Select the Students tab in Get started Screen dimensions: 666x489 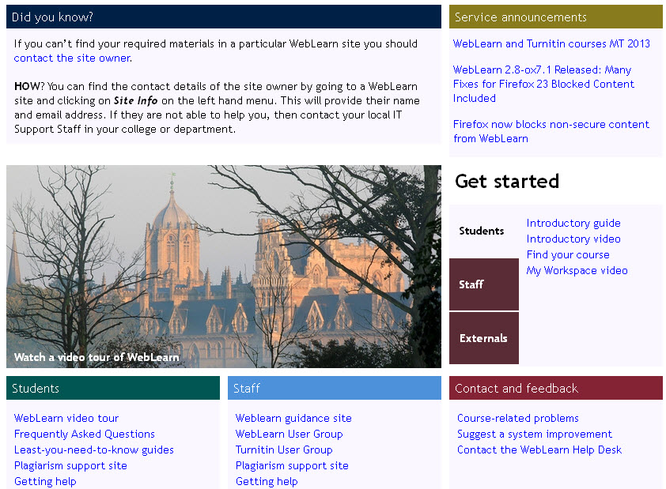click(x=482, y=231)
